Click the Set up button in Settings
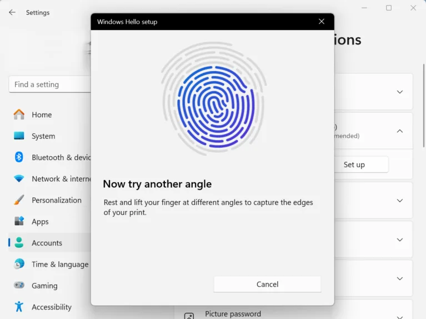Screen dimensions: 426x319 361,165
